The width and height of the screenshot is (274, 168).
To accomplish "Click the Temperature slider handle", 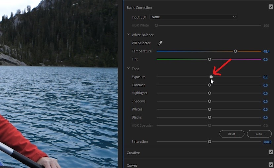I will pyautogui.click(x=235, y=51).
